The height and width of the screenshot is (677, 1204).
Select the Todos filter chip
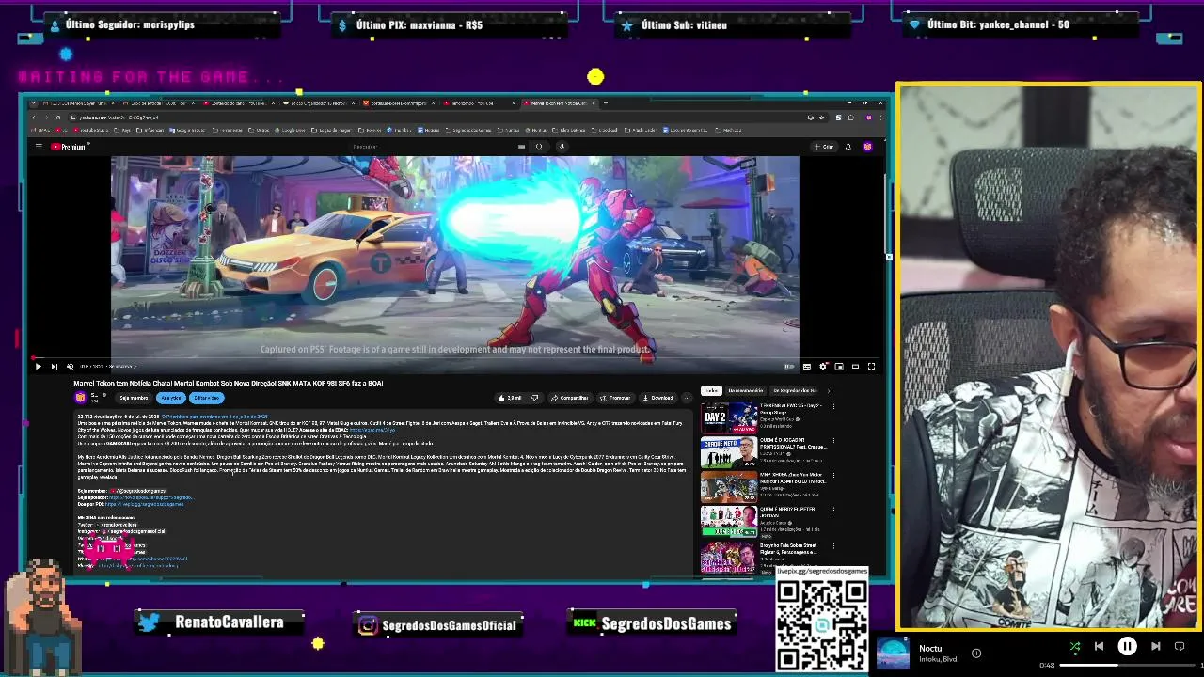coord(711,390)
